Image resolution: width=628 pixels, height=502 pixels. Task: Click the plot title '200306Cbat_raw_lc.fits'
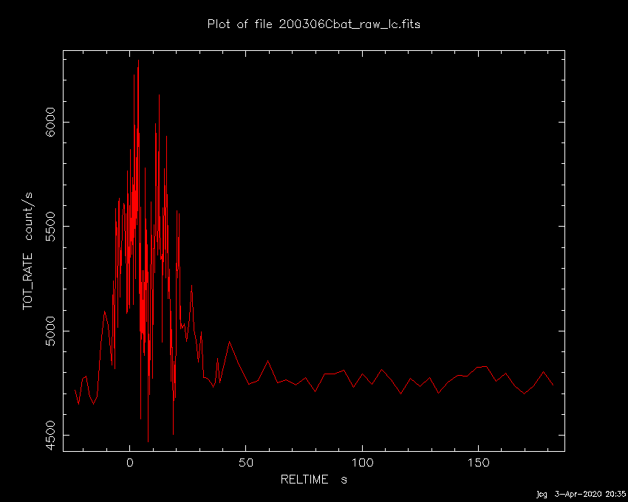tap(349, 24)
